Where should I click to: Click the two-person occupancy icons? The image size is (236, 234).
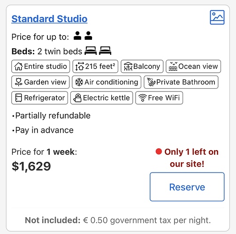[83, 36]
